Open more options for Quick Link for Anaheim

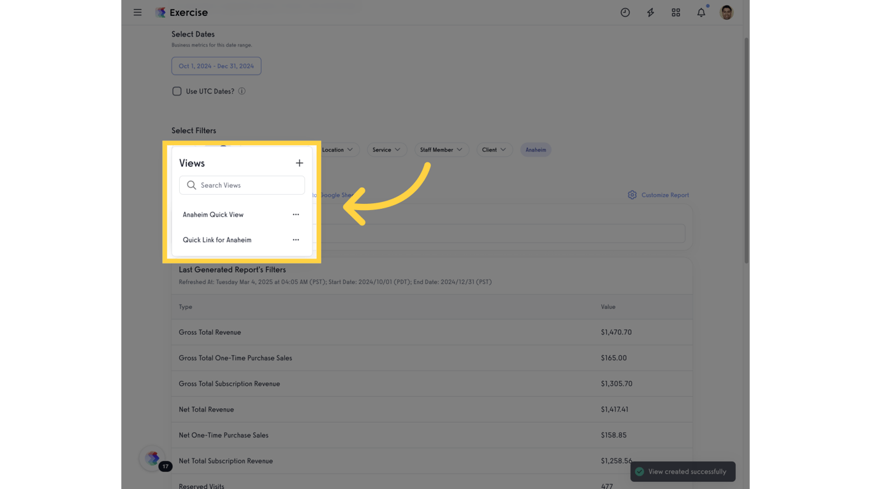[x=296, y=240]
